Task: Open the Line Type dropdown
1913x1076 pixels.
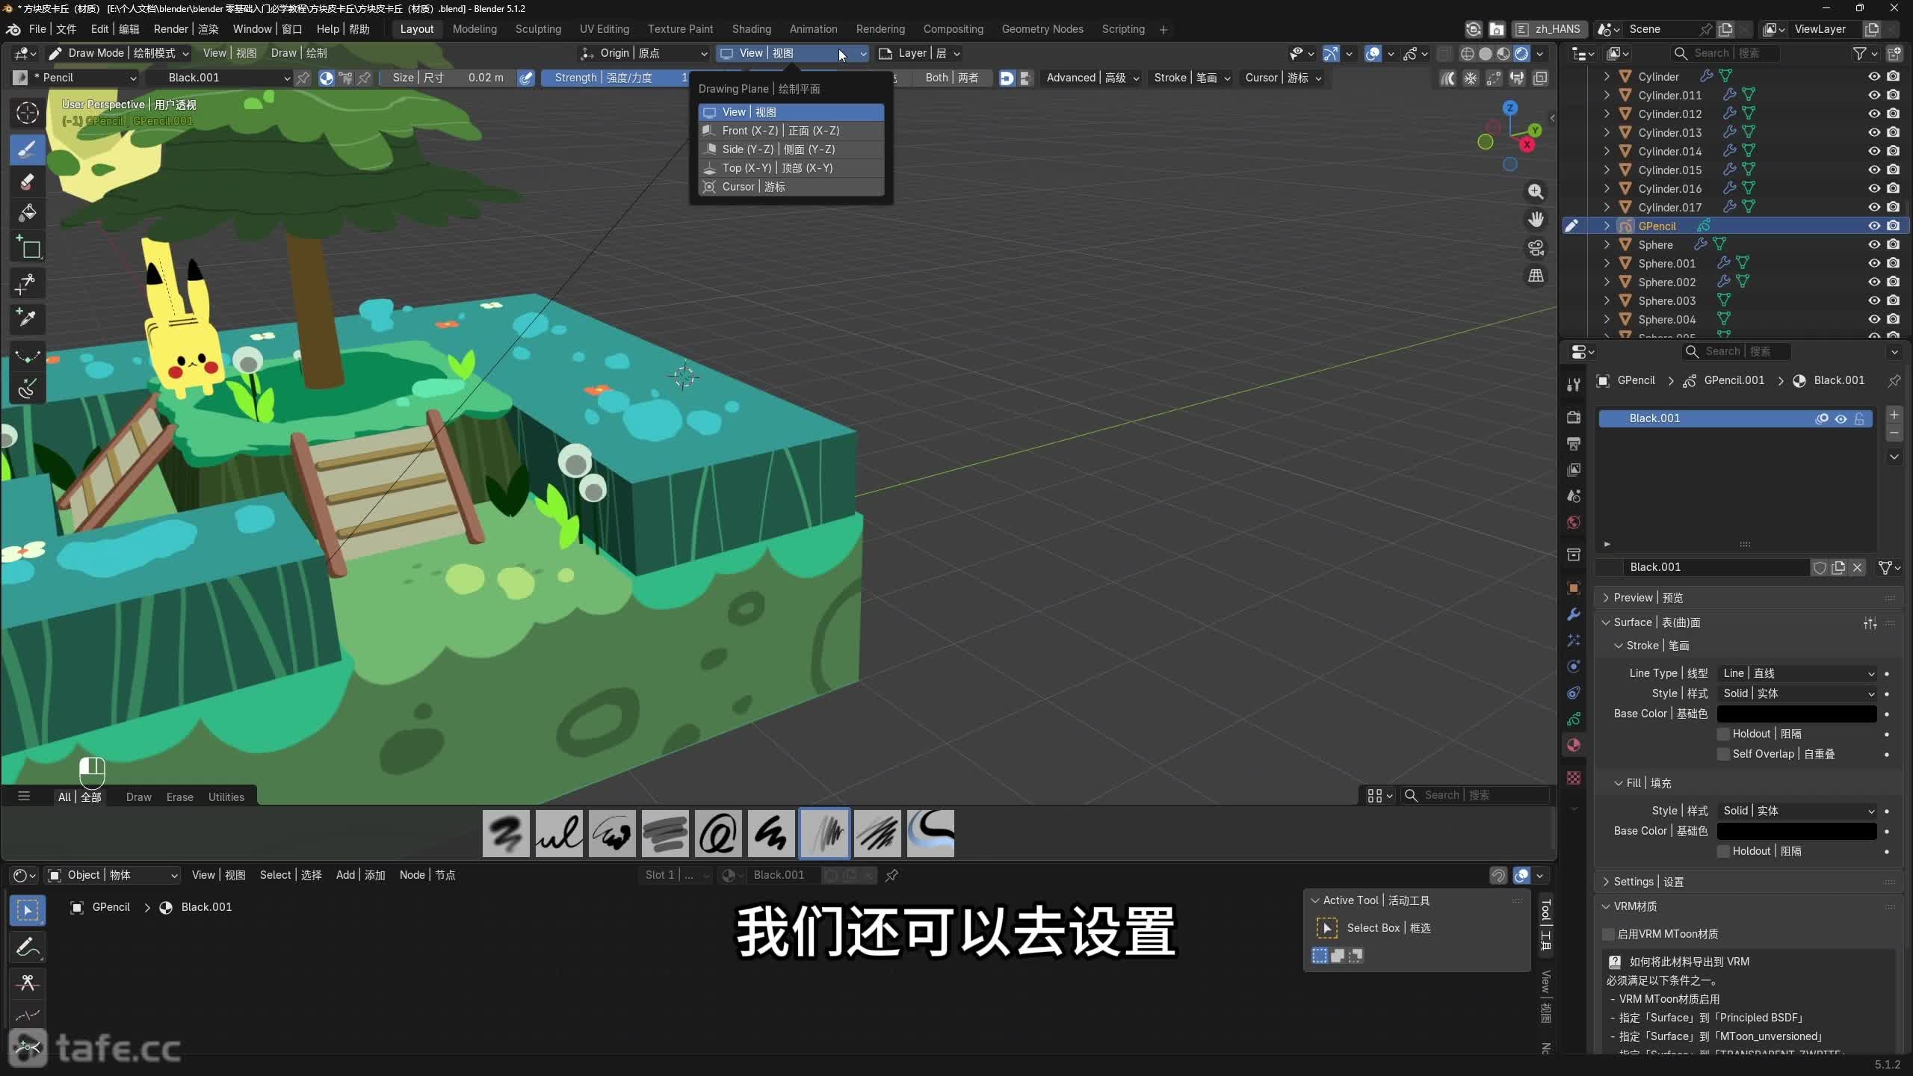Action: 1797,673
